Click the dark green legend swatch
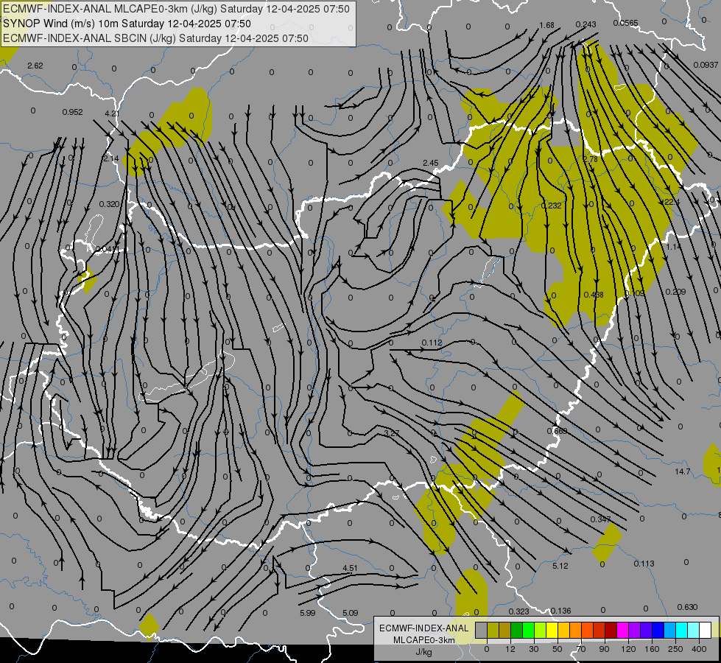Image resolution: width=721 pixels, height=663 pixels. 517,631
